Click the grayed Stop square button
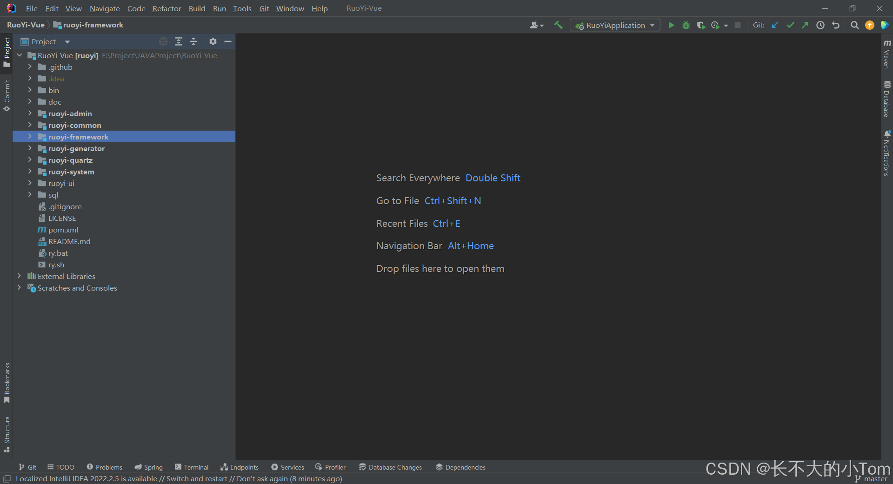The image size is (893, 484). point(738,25)
